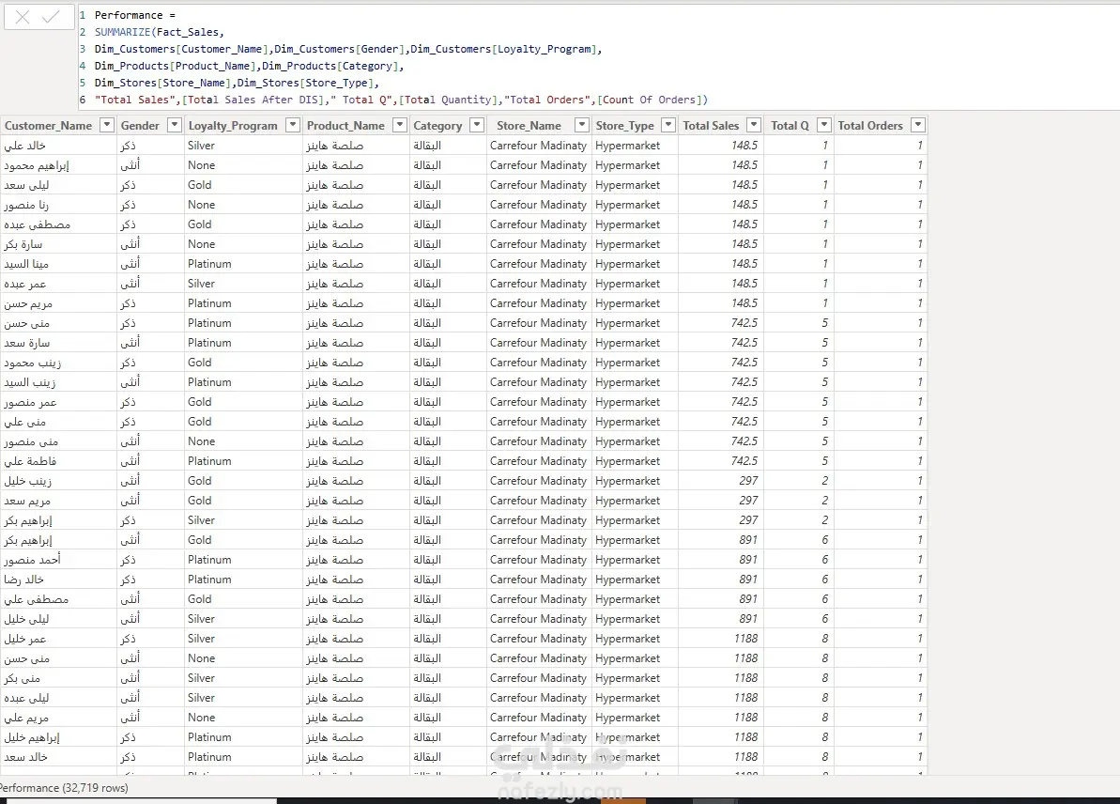Screen dimensions: 1120x804
Task: Click 'SUMMARIZE(Fact_Sales,' in formula bar
Action: click(160, 32)
